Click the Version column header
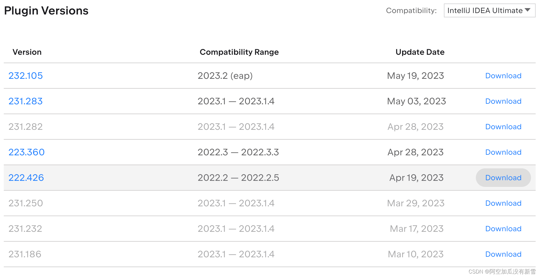This screenshot has width=540, height=277. click(27, 52)
